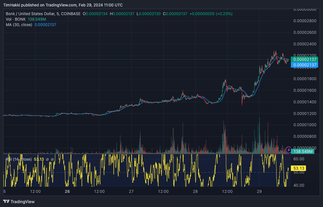
Task: Click the yellow 53.13 RSI axis tag
Action: click(x=299, y=168)
